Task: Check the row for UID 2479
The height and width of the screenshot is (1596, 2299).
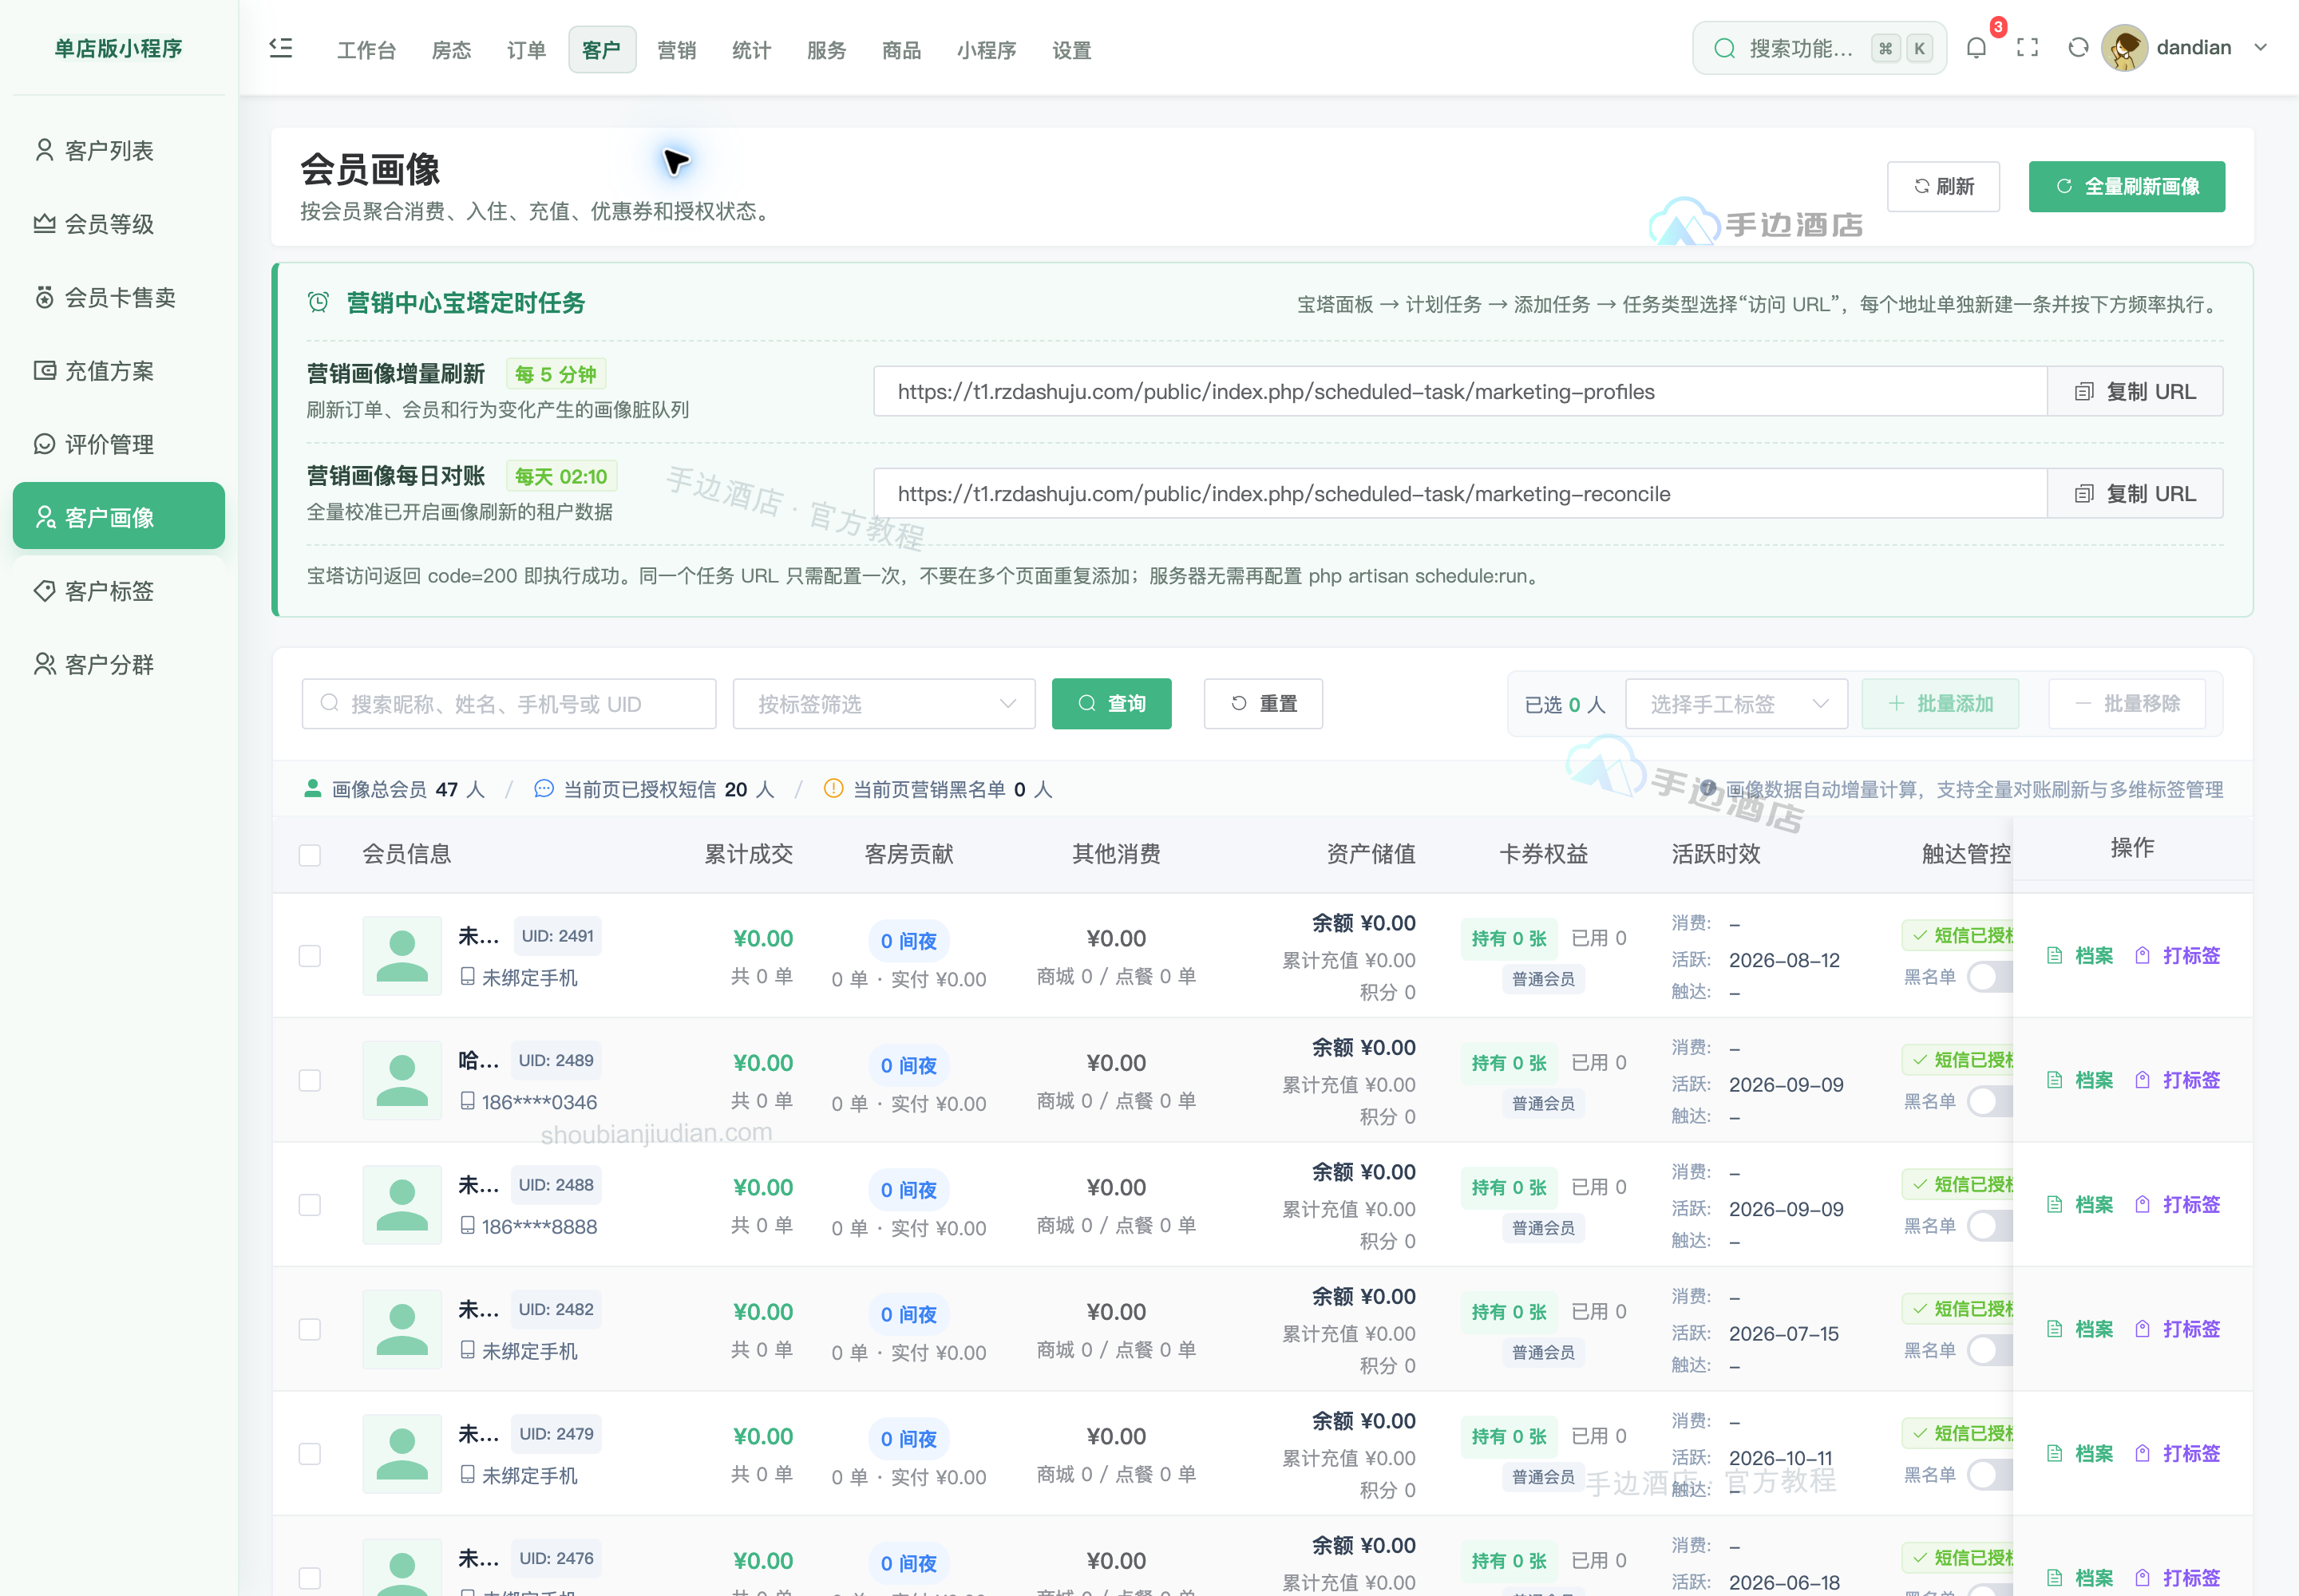Action: 311,1454
